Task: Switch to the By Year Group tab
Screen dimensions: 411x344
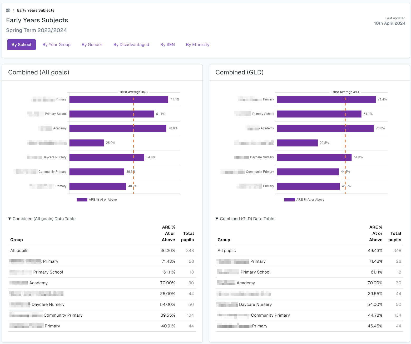Action: click(56, 45)
